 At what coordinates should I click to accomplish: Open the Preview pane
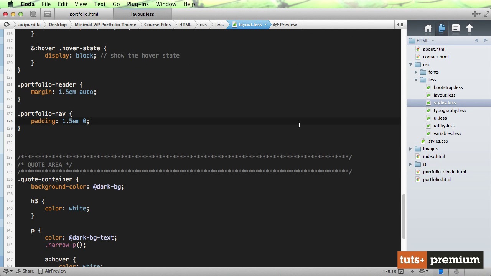coord(285,25)
